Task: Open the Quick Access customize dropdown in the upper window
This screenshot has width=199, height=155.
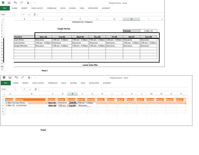Action: tap(34, 3)
